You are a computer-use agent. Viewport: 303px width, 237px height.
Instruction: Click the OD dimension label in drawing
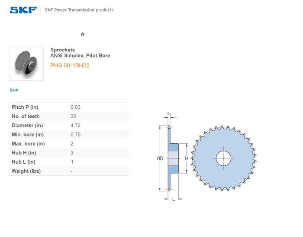(x=160, y=159)
